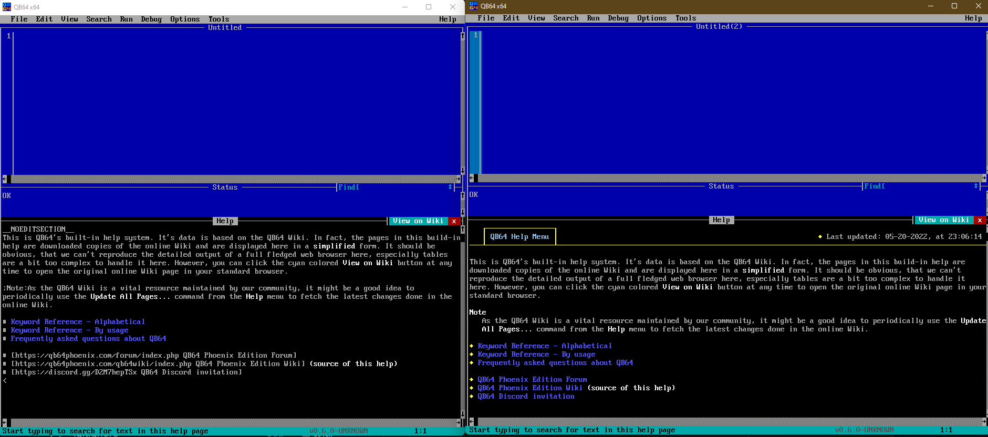This screenshot has width=988, height=437.
Task: Click left editor horizontal scrollbar's right arrow
Action: [459, 179]
